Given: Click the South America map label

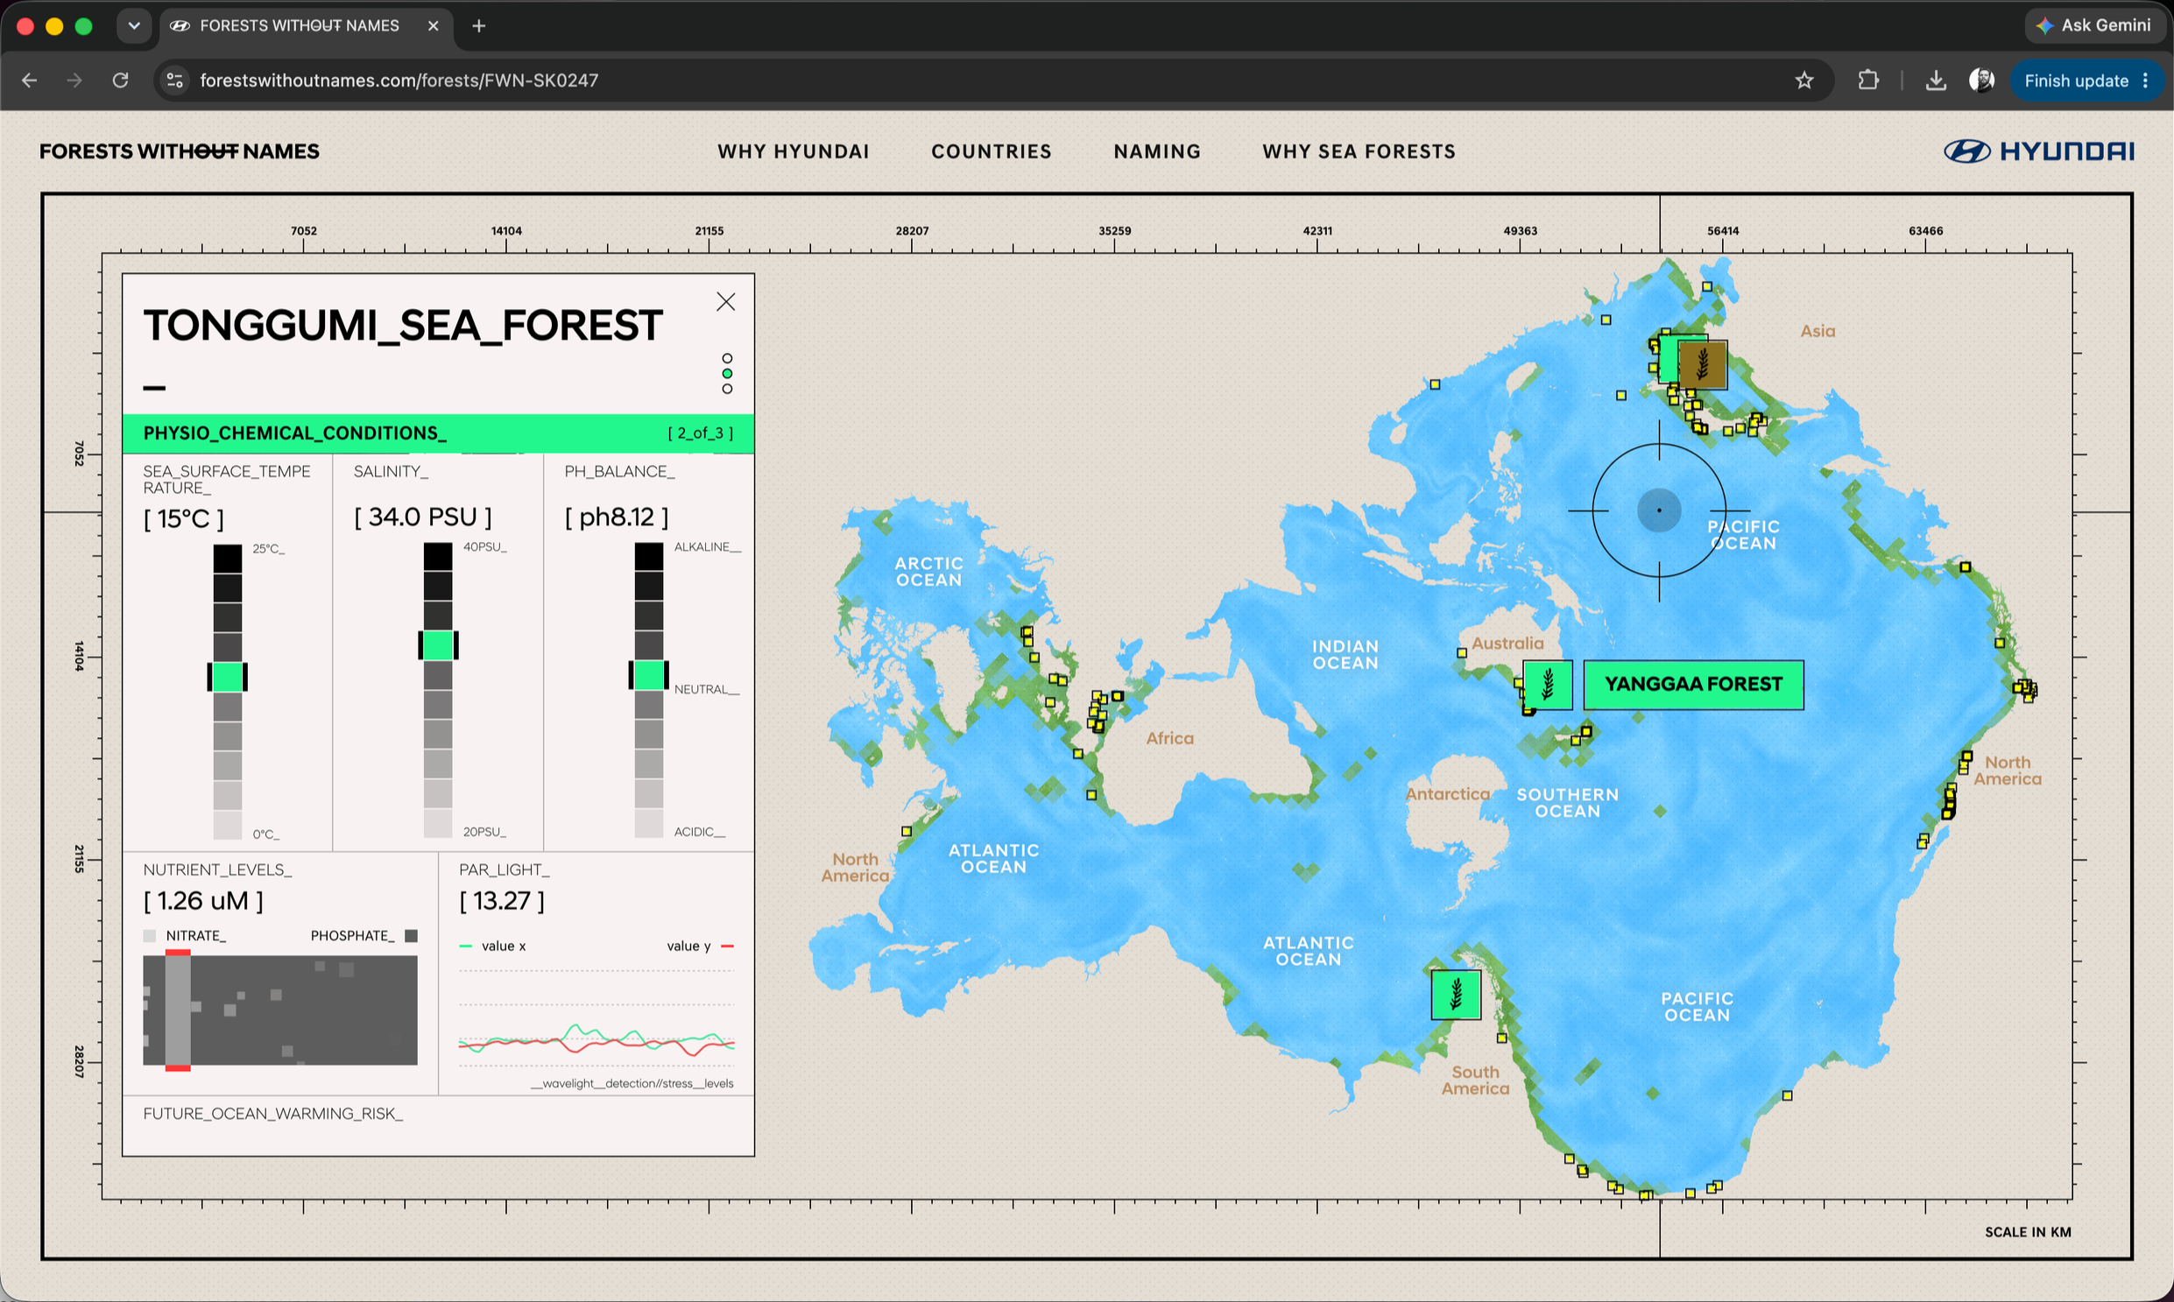Looking at the screenshot, I should pos(1474,1080).
